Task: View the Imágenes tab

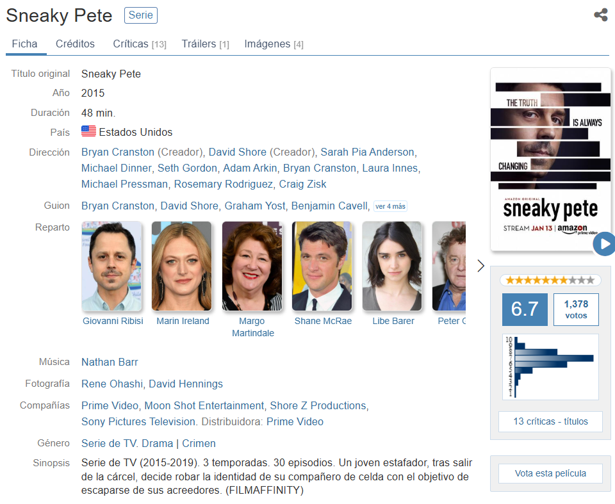Action: click(x=274, y=44)
